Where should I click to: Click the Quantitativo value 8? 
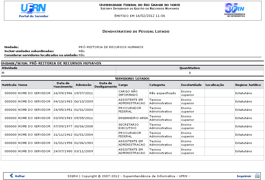[189, 73]
